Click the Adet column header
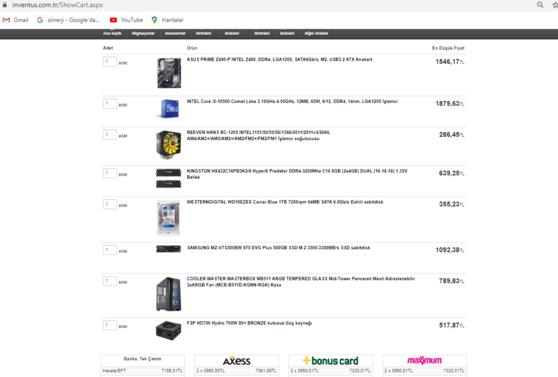Image resolution: width=558 pixels, height=377 pixels. [x=108, y=48]
